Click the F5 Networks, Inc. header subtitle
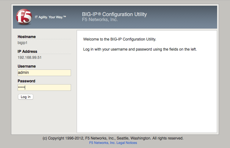This screenshot has width=230, height=148. click(x=100, y=19)
